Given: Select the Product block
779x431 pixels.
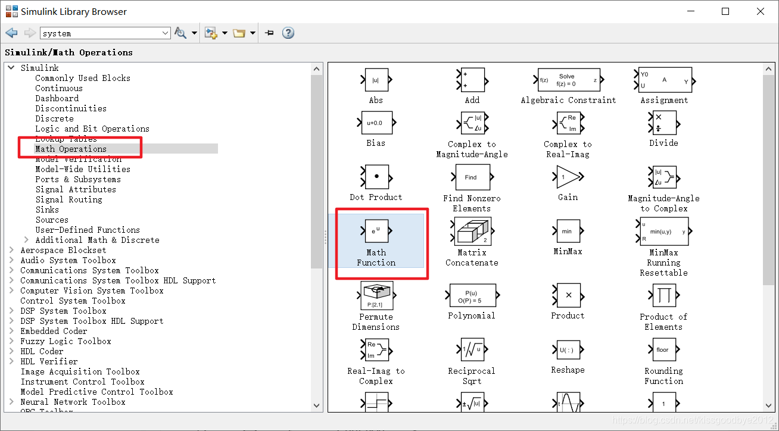Looking at the screenshot, I should [568, 295].
